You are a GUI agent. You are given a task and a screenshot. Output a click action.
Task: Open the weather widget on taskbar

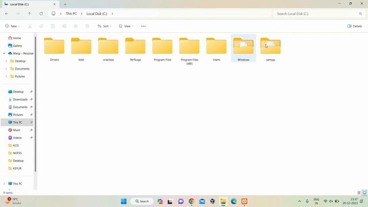click(14, 201)
